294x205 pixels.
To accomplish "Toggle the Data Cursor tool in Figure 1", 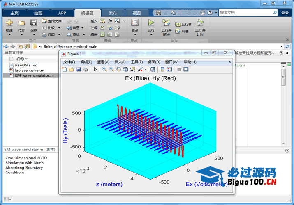I will tap(133, 70).
